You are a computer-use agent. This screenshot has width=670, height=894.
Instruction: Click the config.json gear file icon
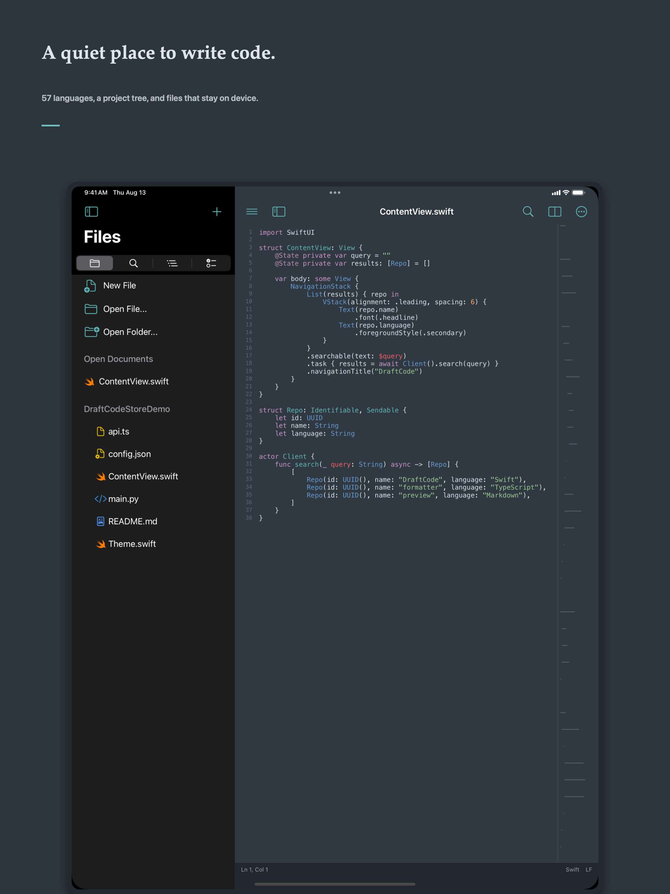[100, 454]
